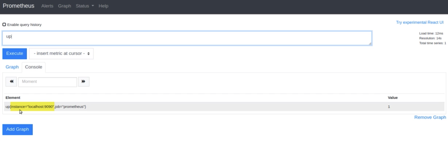Open the Help page

[x=104, y=6]
